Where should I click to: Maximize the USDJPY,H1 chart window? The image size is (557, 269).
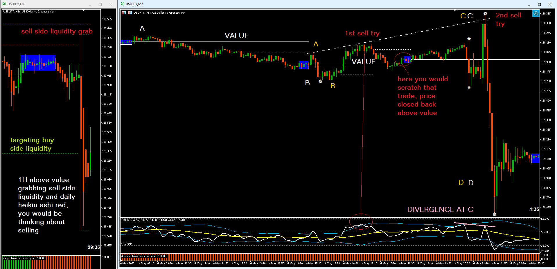pos(100,4)
